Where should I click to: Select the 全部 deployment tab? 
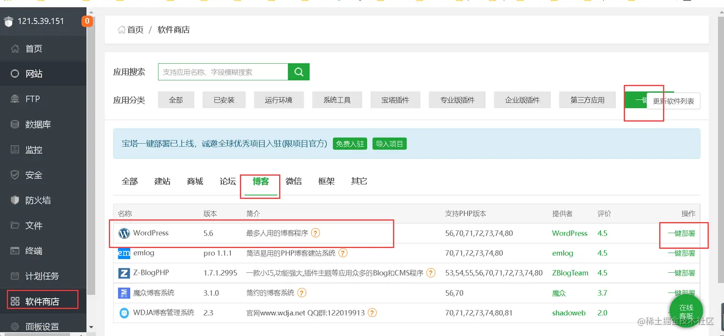click(x=130, y=181)
